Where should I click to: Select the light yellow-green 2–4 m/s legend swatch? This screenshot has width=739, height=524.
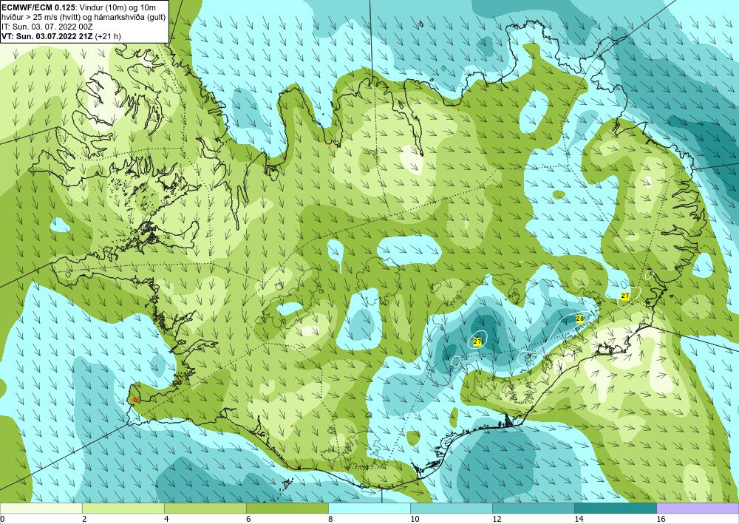(123, 508)
